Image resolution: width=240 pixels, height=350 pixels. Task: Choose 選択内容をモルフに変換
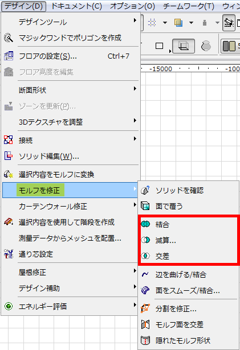(x=56, y=175)
